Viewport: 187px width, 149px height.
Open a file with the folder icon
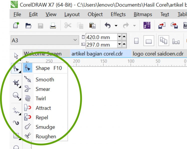pos(28,25)
